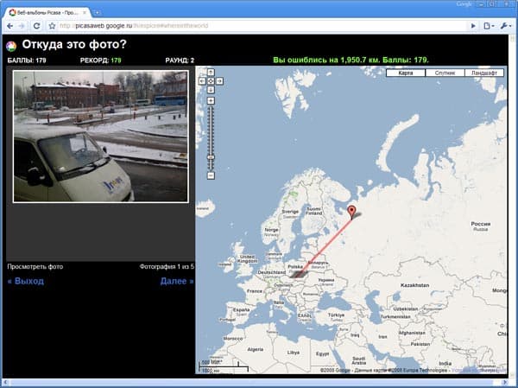Switch map to Спутник view
The image size is (518, 388).
coord(445,73)
